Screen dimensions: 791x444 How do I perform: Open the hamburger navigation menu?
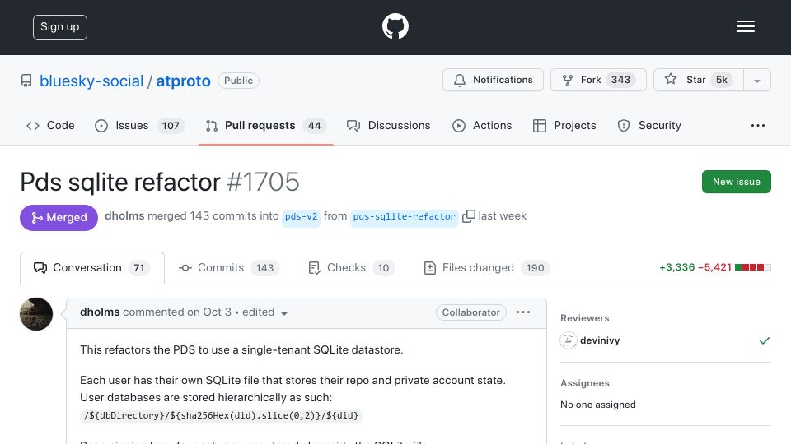point(745,26)
